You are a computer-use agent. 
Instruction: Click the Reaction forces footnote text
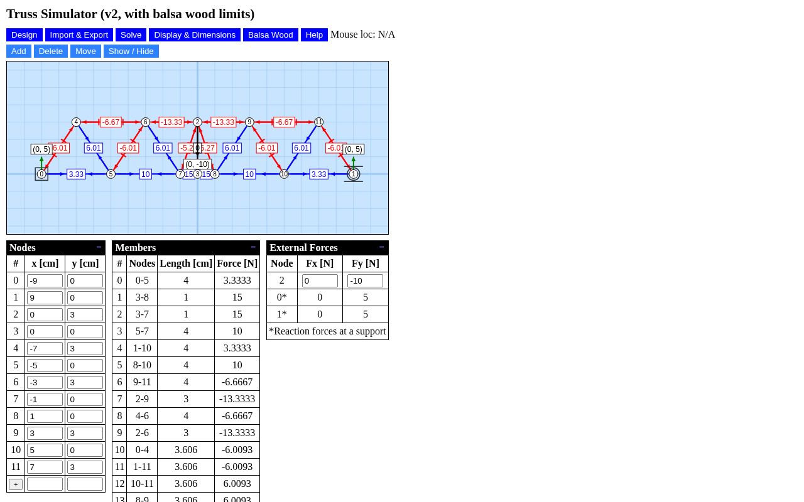coord(327,331)
